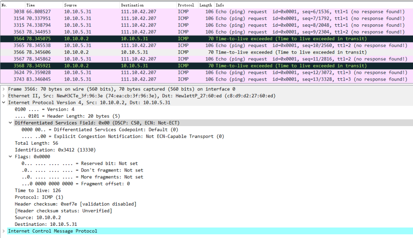Sort by the Source column header

point(91,5)
